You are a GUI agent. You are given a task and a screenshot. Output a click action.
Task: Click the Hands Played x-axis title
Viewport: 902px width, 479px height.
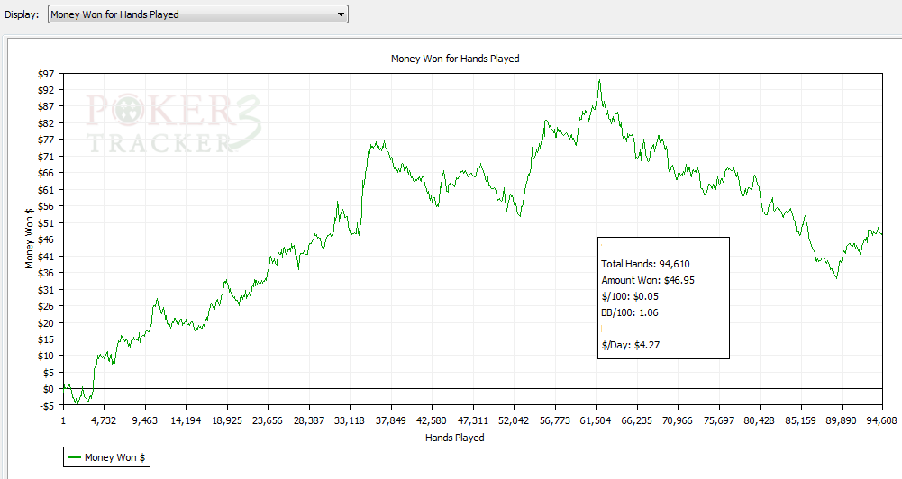454,438
